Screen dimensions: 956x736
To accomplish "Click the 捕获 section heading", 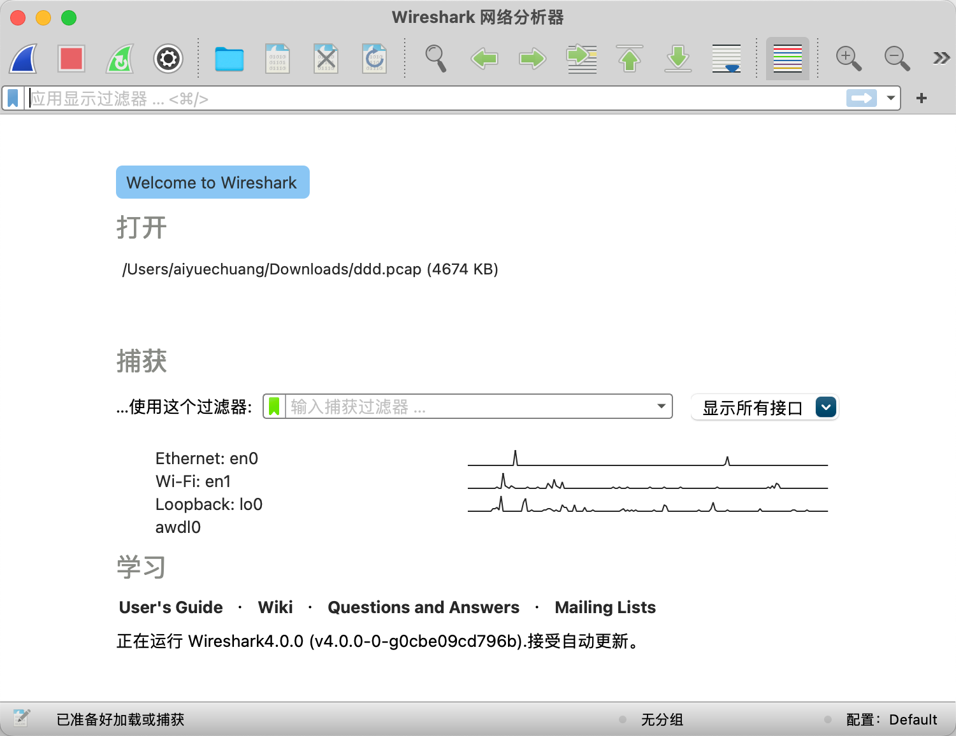I will tap(141, 361).
